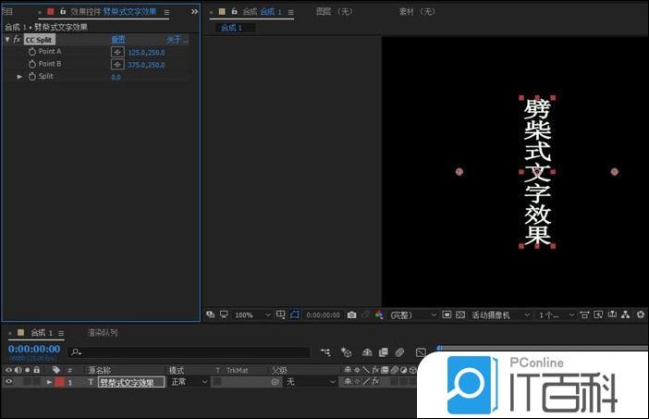Switch to the 渲染队列 tab

pyautogui.click(x=102, y=333)
